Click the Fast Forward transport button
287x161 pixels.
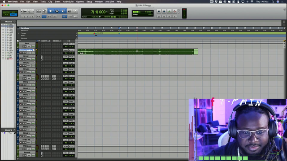click(170, 17)
